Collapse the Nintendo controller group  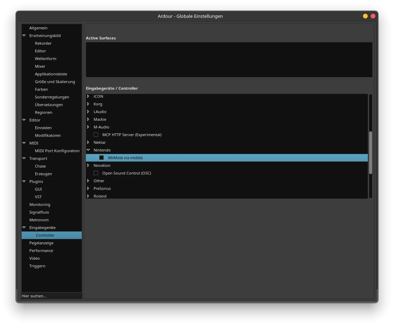[x=88, y=150]
